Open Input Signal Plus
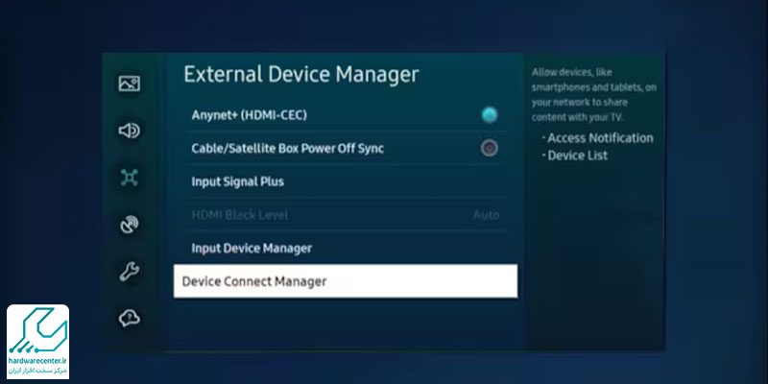768x384 pixels. [x=237, y=181]
